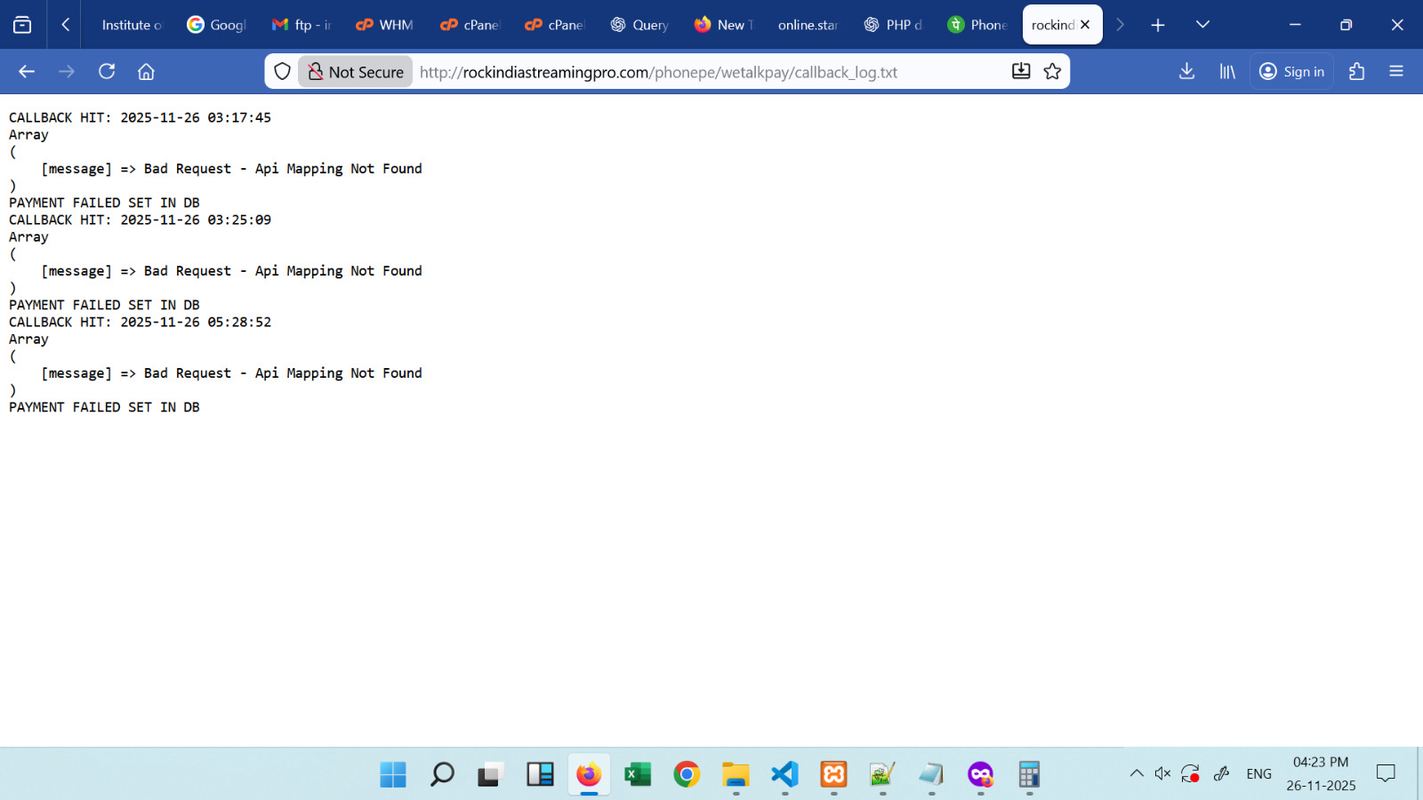Switch to the WHM tab
This screenshot has height=800, width=1423.
pyautogui.click(x=385, y=25)
